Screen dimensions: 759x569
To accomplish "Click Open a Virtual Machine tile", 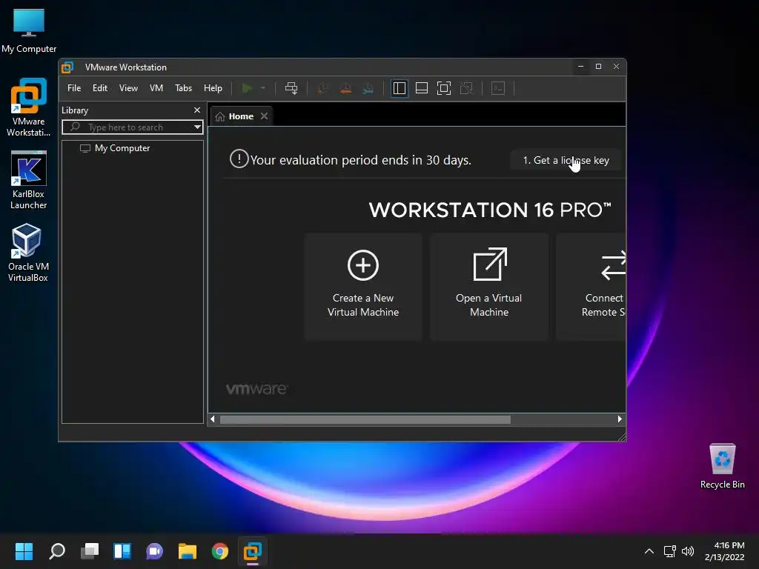I will click(489, 287).
